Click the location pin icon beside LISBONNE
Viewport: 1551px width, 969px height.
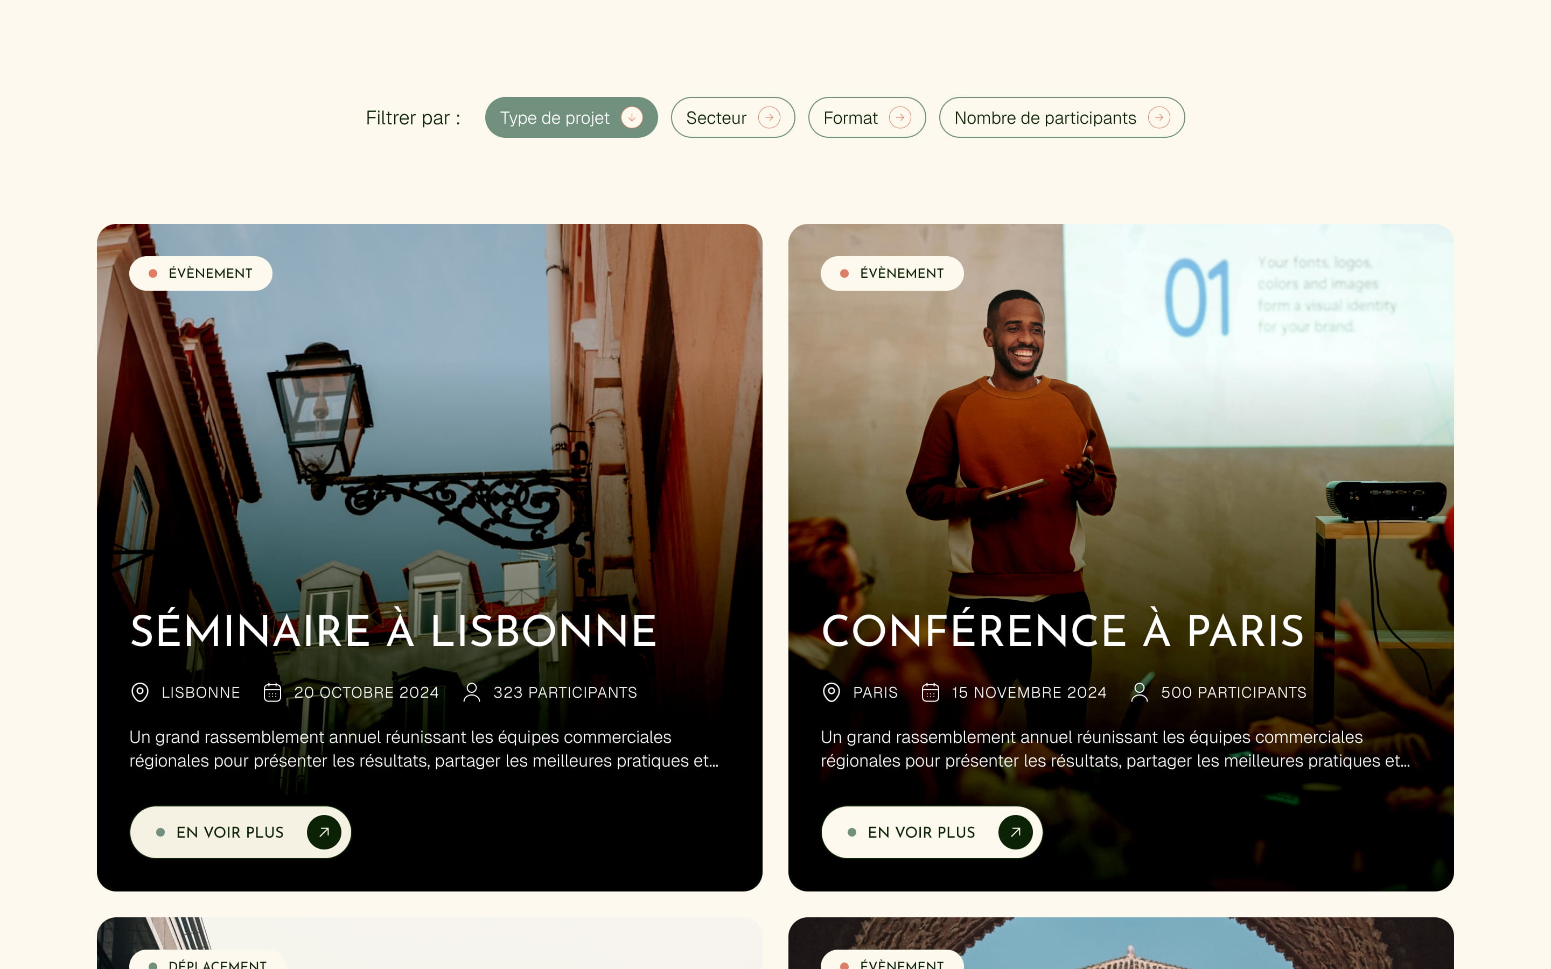pos(139,692)
